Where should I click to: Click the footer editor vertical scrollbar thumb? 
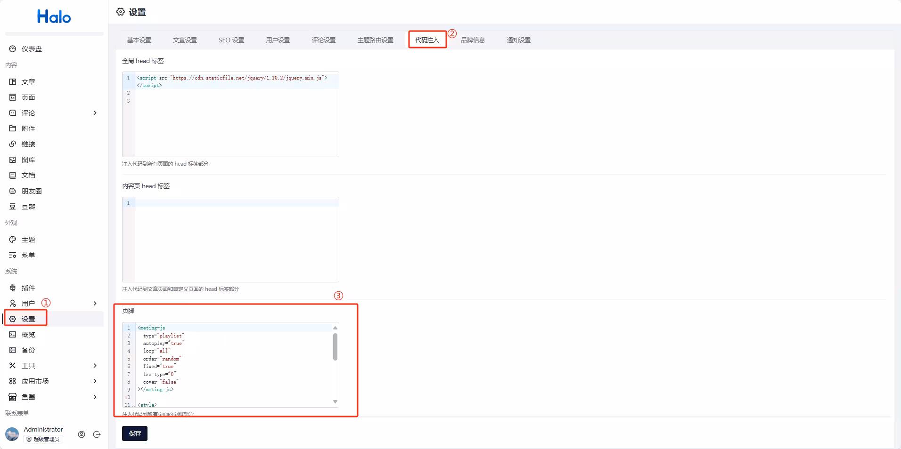(335, 347)
